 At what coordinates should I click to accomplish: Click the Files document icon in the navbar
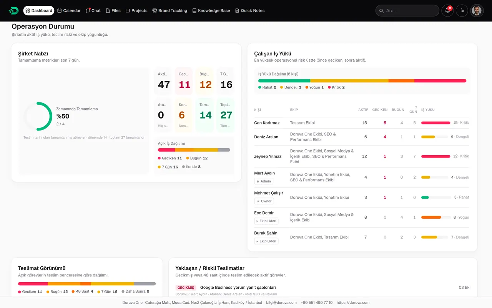tap(108, 11)
